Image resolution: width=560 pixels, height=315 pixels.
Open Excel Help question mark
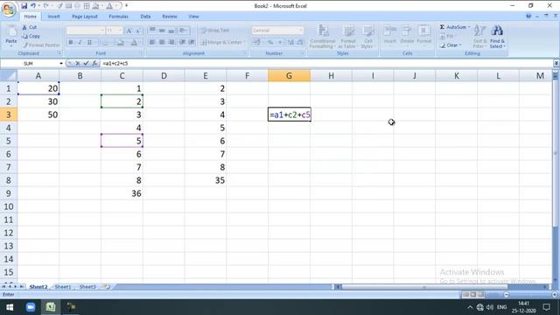[x=528, y=16]
